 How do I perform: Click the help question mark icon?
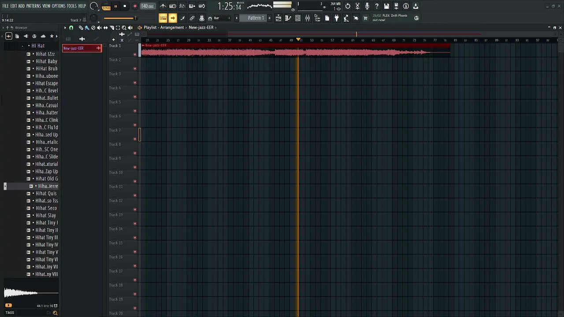(x=377, y=6)
